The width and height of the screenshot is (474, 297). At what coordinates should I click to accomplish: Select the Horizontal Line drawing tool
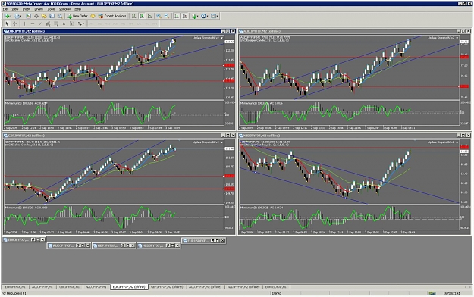point(33,23)
